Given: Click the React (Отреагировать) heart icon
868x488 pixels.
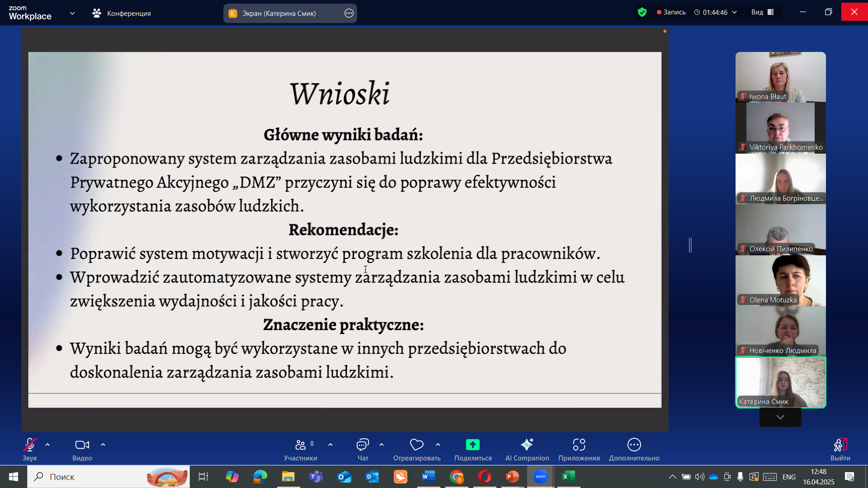Looking at the screenshot, I should (416, 445).
